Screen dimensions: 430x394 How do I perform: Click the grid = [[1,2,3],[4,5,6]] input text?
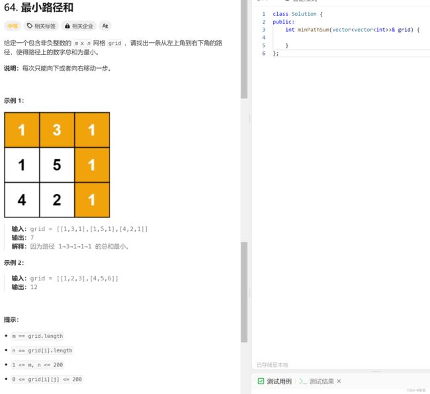click(x=74, y=279)
